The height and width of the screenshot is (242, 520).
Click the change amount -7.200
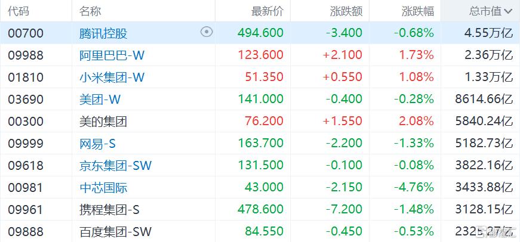coord(344,209)
